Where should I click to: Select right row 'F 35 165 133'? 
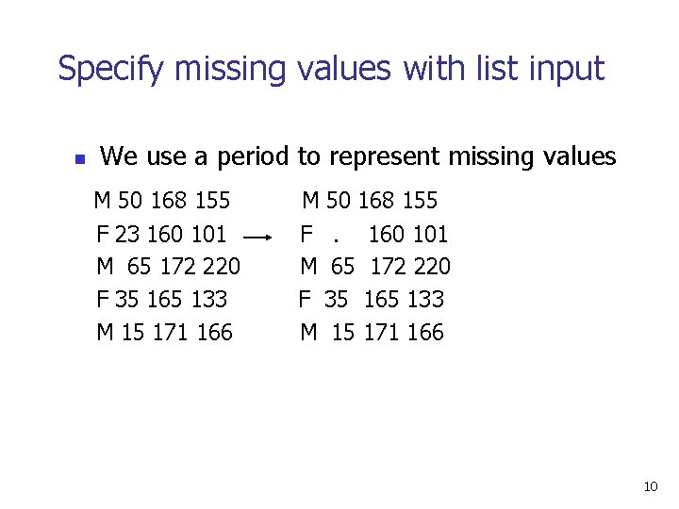tap(372, 299)
